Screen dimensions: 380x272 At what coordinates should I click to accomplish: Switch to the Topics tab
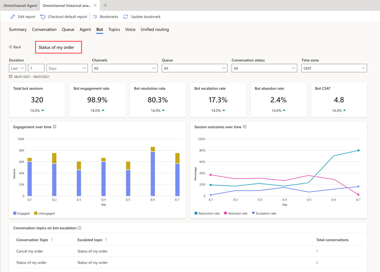coord(114,30)
